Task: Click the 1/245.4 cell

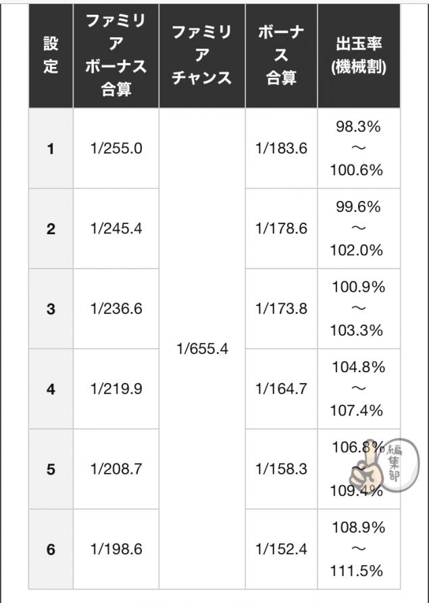Action: tap(116, 229)
